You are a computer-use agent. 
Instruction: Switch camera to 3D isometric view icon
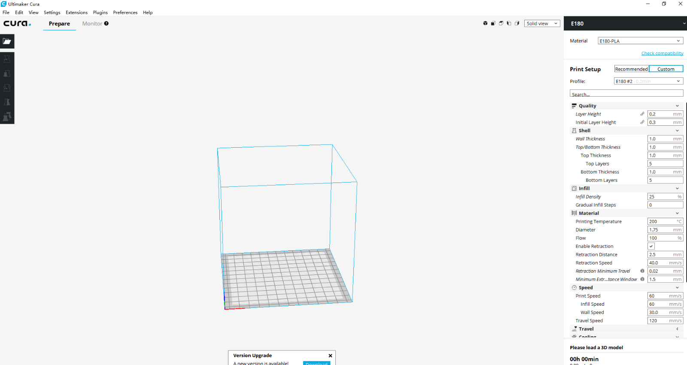[x=485, y=23]
